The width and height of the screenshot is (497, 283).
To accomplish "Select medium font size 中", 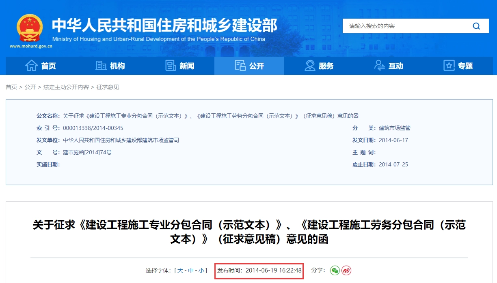I will [x=191, y=270].
